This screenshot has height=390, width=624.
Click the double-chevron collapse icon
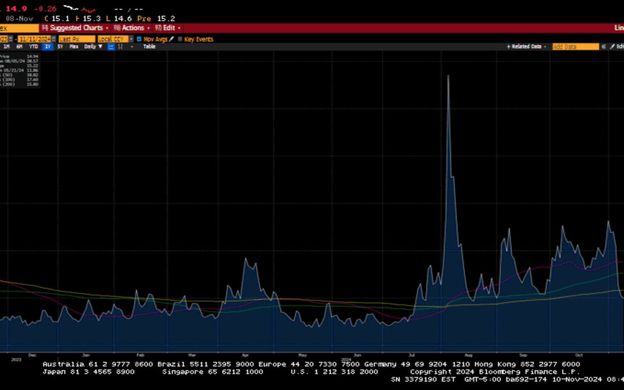(x=604, y=46)
